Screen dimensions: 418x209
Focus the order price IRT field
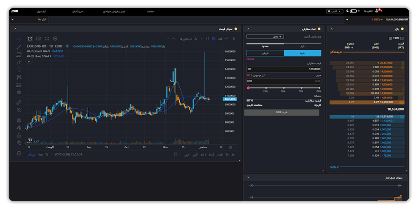click(284, 69)
